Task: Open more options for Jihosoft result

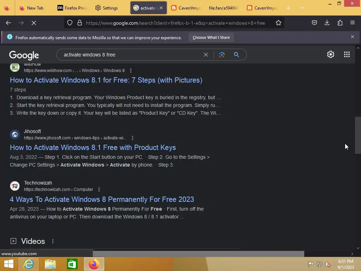Action: [133, 138]
